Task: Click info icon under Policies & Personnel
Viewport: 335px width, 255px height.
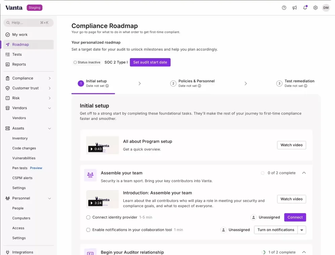Action: click(x=199, y=86)
